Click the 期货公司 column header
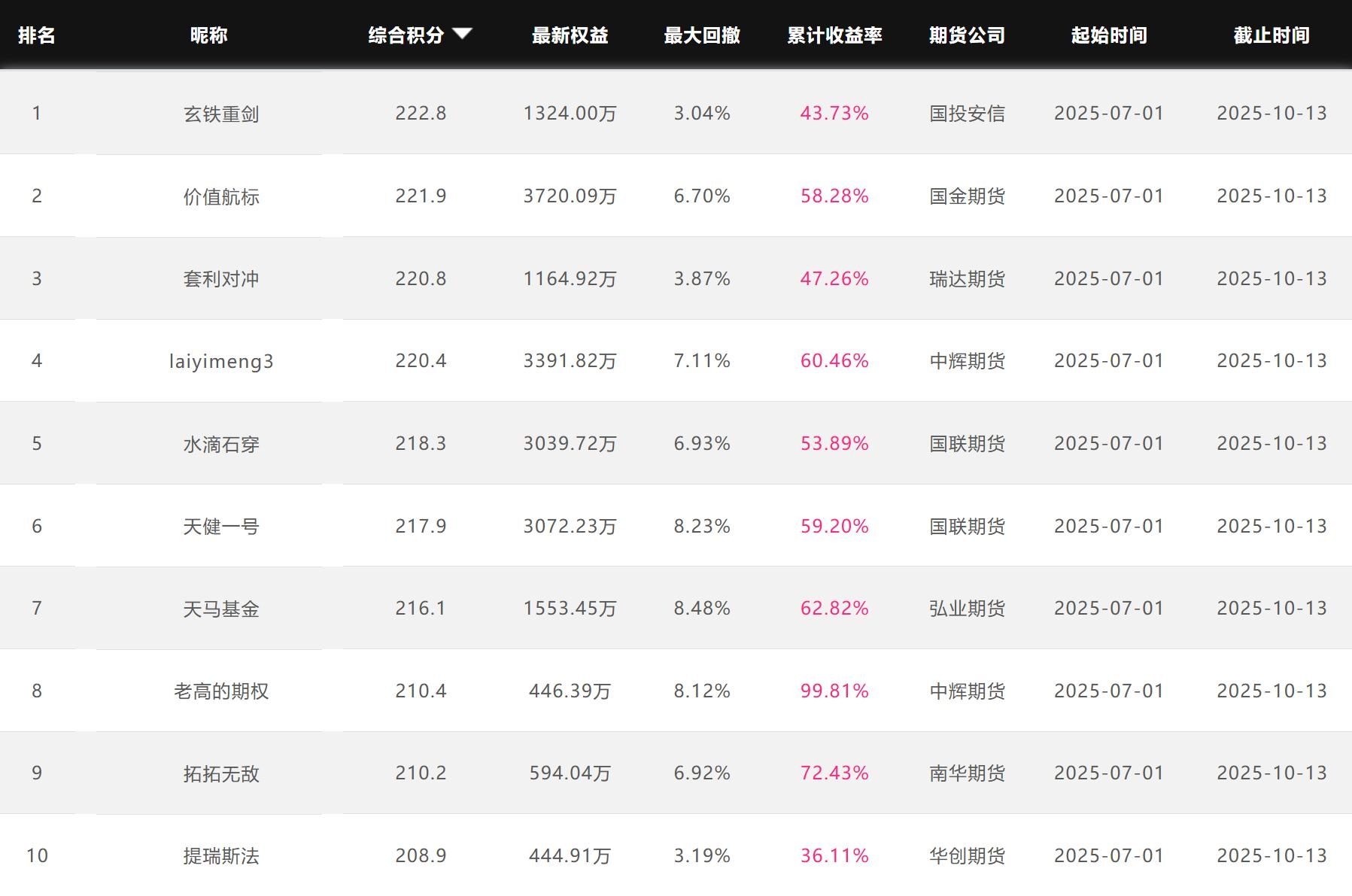Screen dimensions: 1352x896 click(967, 35)
